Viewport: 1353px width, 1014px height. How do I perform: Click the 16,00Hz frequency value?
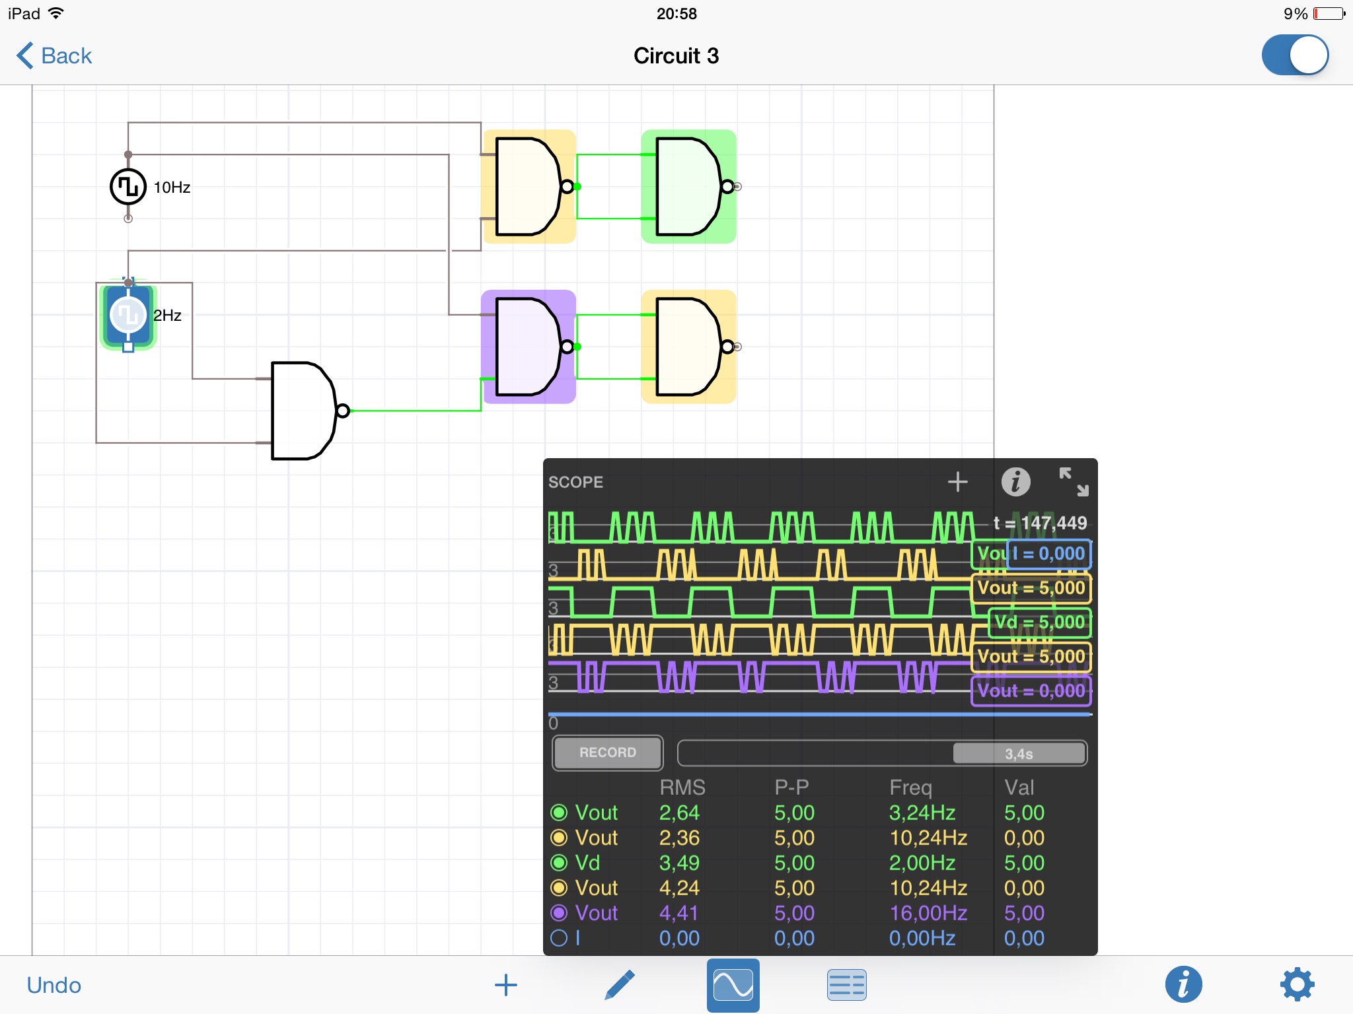(x=928, y=913)
